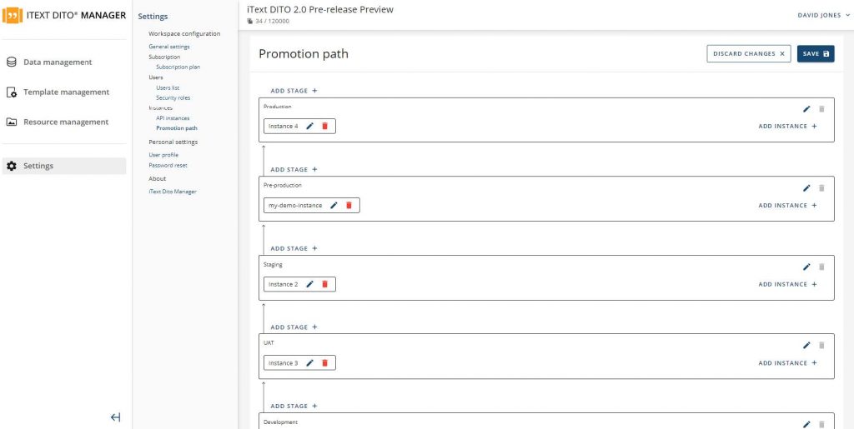Delete Instance 3 using its trash icon
This screenshot has width=854, height=429.
pos(324,363)
